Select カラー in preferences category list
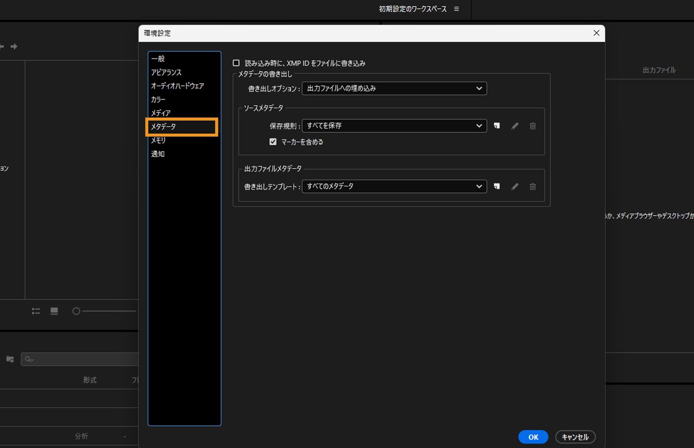The width and height of the screenshot is (694, 448). pos(184,99)
